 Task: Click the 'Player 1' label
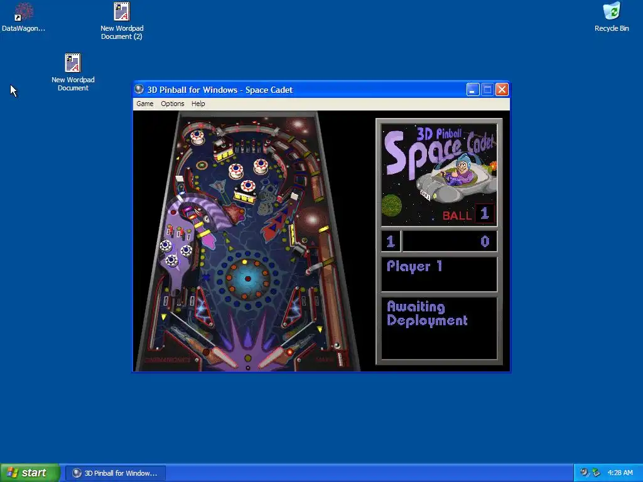[x=414, y=267]
